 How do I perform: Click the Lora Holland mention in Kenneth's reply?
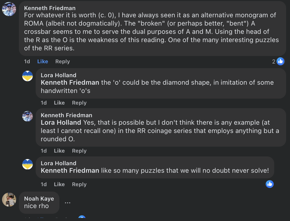click(61, 123)
